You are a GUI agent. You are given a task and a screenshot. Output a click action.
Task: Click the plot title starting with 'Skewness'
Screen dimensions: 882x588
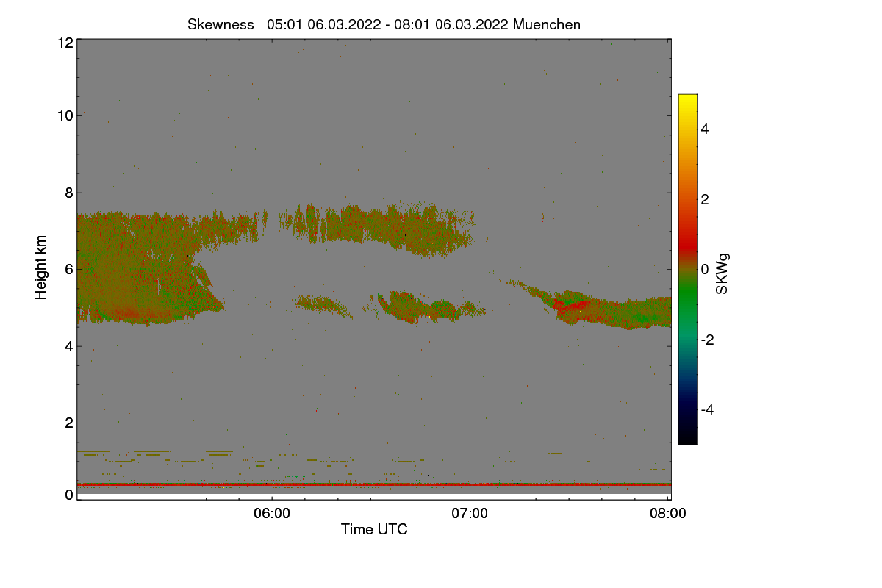coord(384,24)
